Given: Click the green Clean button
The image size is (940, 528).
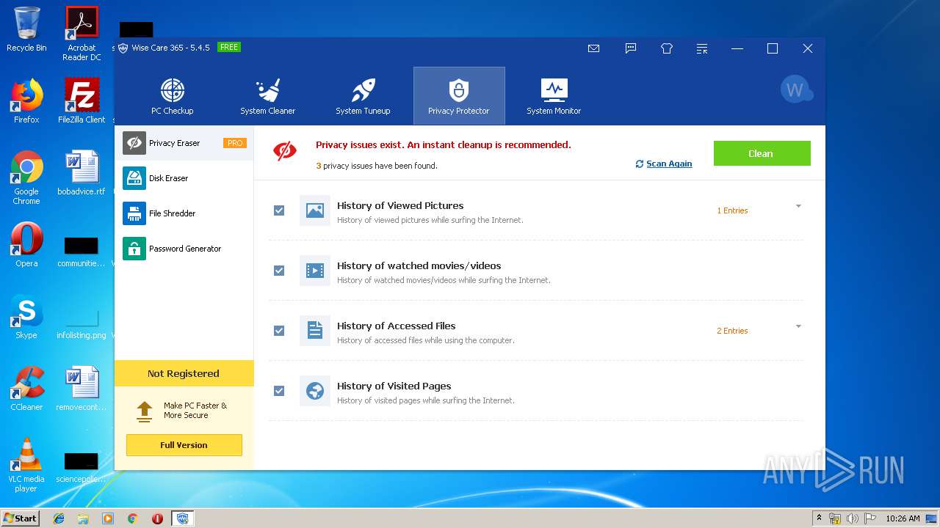Looking at the screenshot, I should coord(762,153).
